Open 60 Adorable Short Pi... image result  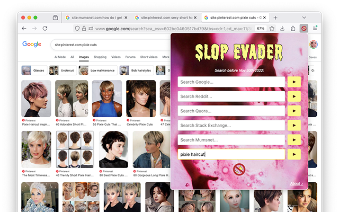[72, 99]
